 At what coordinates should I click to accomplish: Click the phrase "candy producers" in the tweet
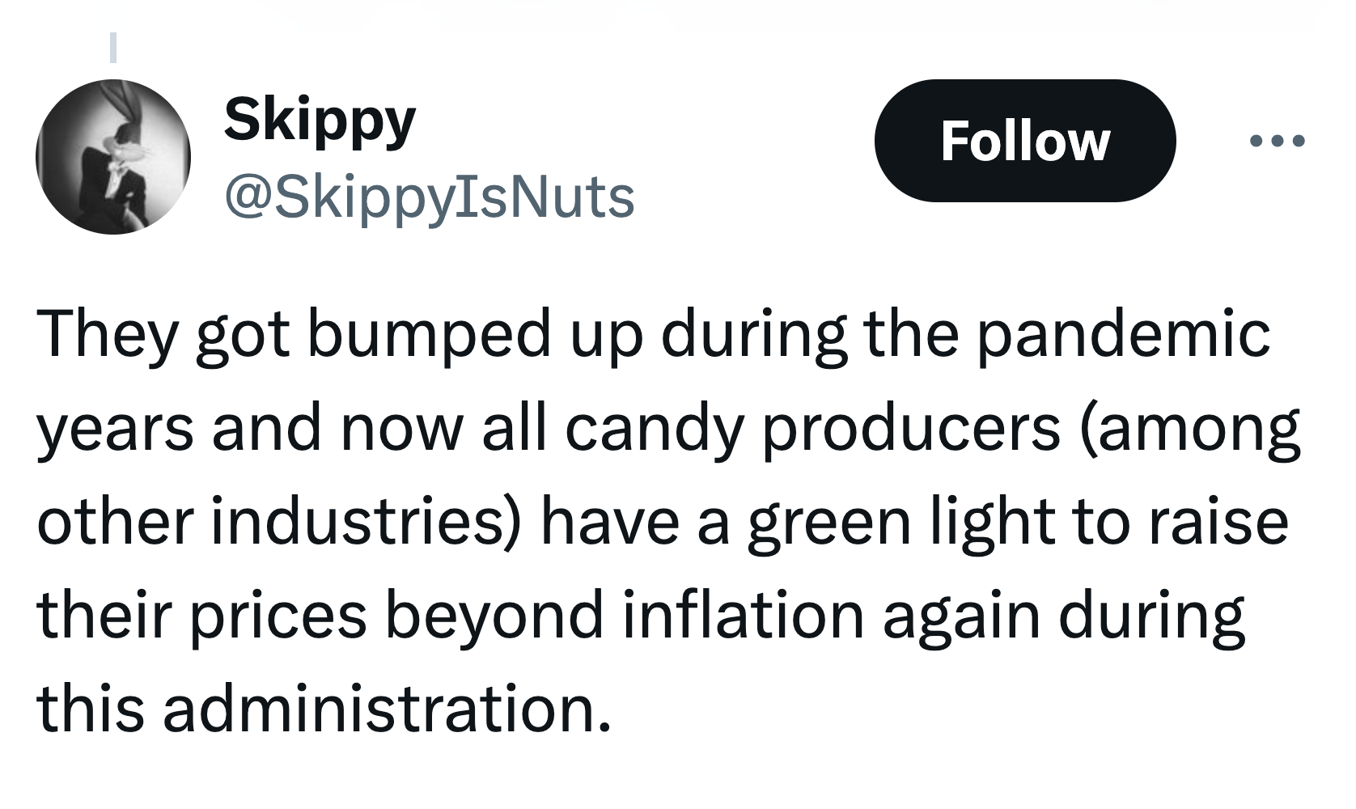[812, 427]
